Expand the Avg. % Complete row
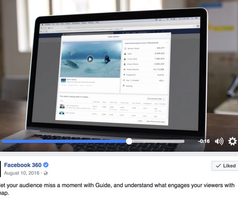 [x=145, y=80]
